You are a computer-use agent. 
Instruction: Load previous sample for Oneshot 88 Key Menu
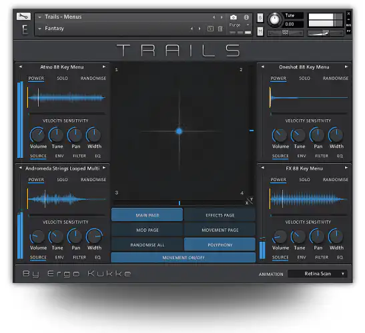point(263,67)
